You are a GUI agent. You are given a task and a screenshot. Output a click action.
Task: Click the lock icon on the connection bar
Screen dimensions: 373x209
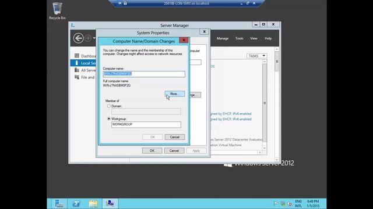[x=125, y=3]
